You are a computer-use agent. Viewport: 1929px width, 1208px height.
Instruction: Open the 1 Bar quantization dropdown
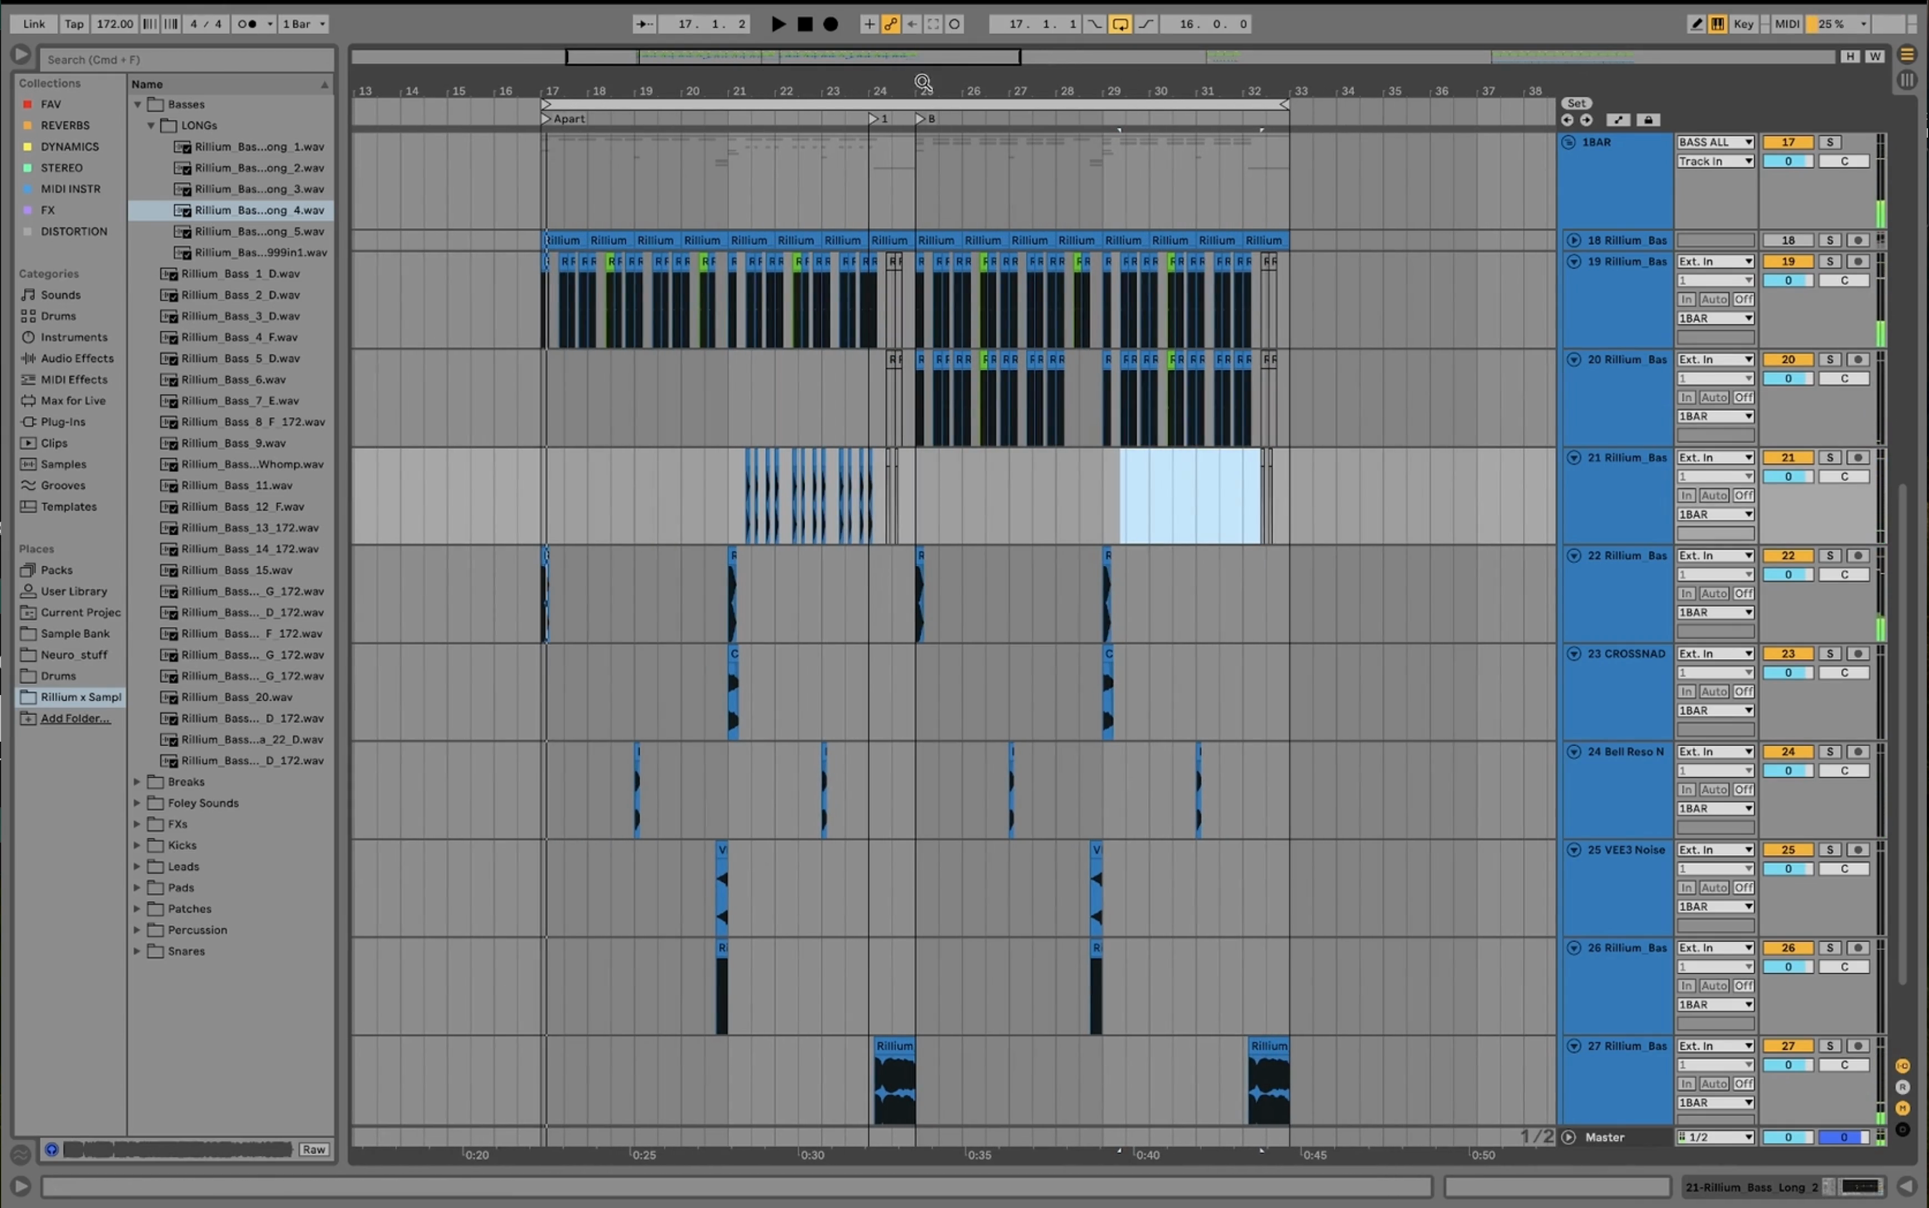click(x=304, y=24)
